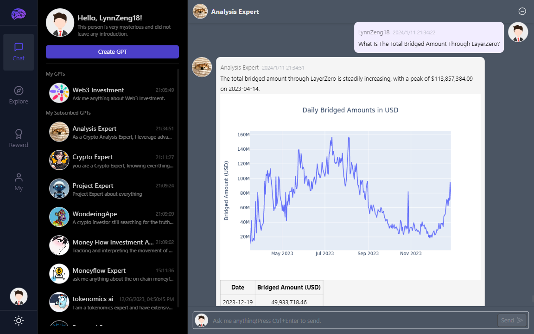
Task: Click the WonderingApe avatar icon
Action: tap(59, 217)
